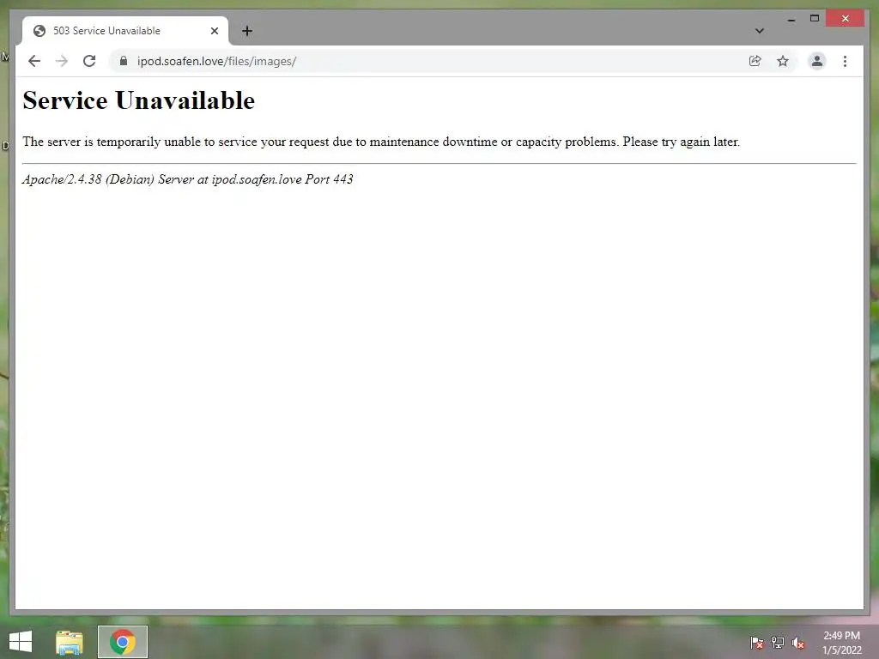Close the Chrome window
Image resolution: width=879 pixels, height=659 pixels.
[x=846, y=19]
